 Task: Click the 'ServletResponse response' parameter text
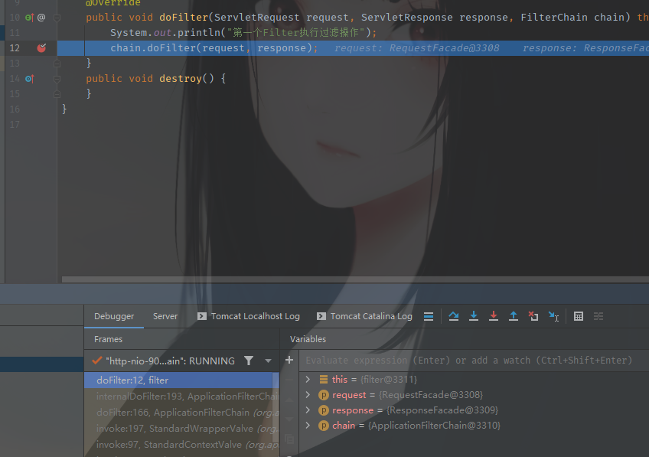pos(435,18)
